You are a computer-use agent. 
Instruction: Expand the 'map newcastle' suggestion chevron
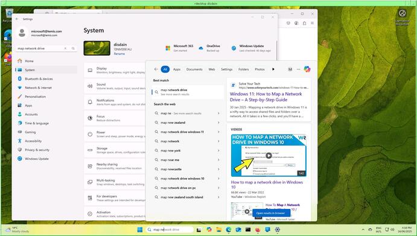(218, 169)
